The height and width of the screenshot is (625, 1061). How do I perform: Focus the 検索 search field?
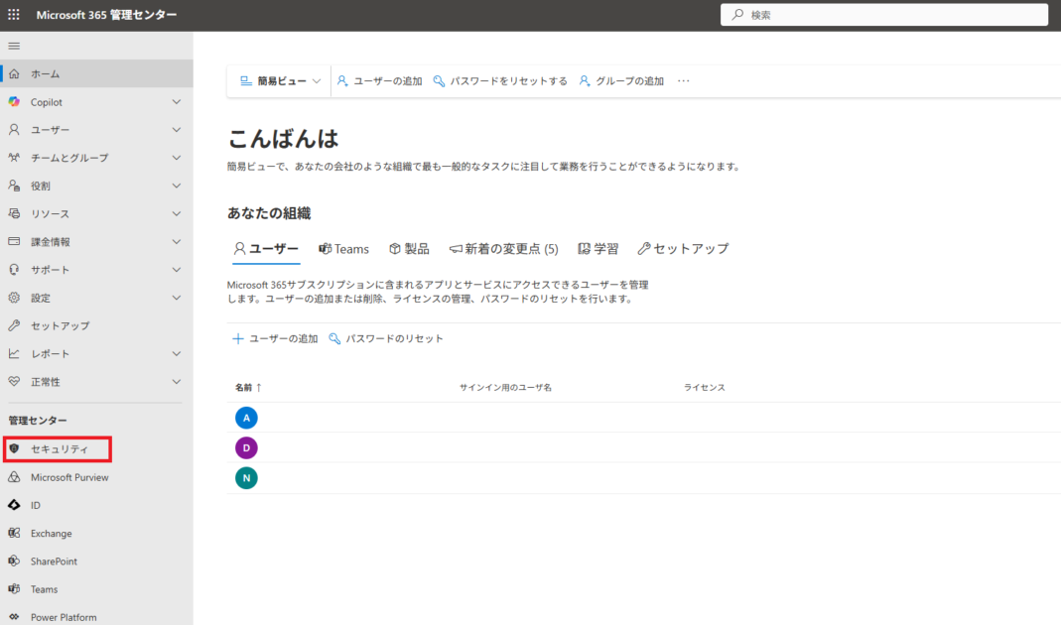pyautogui.click(x=883, y=14)
